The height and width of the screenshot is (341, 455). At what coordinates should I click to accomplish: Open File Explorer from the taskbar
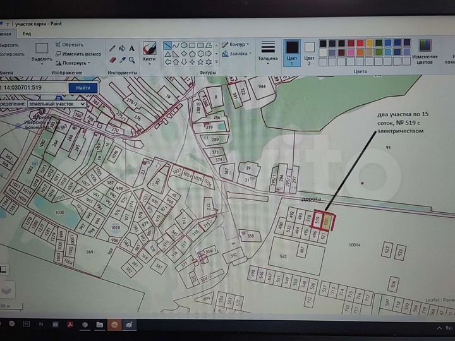100,325
